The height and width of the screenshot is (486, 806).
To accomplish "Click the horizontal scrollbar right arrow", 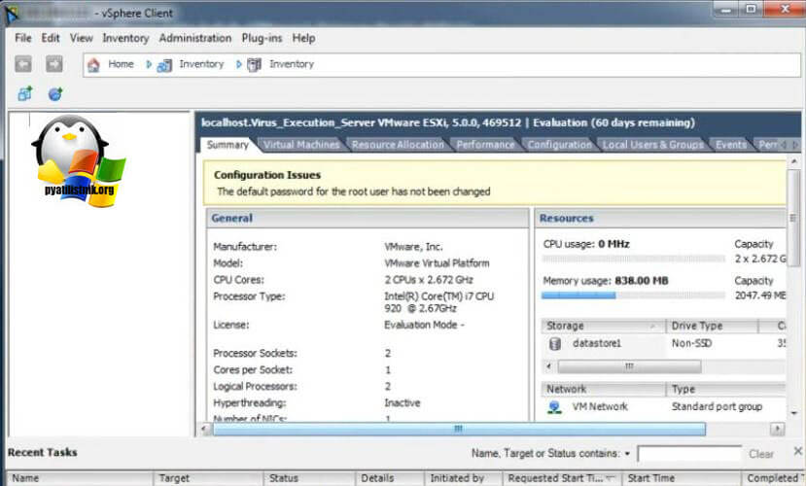I will (777, 429).
